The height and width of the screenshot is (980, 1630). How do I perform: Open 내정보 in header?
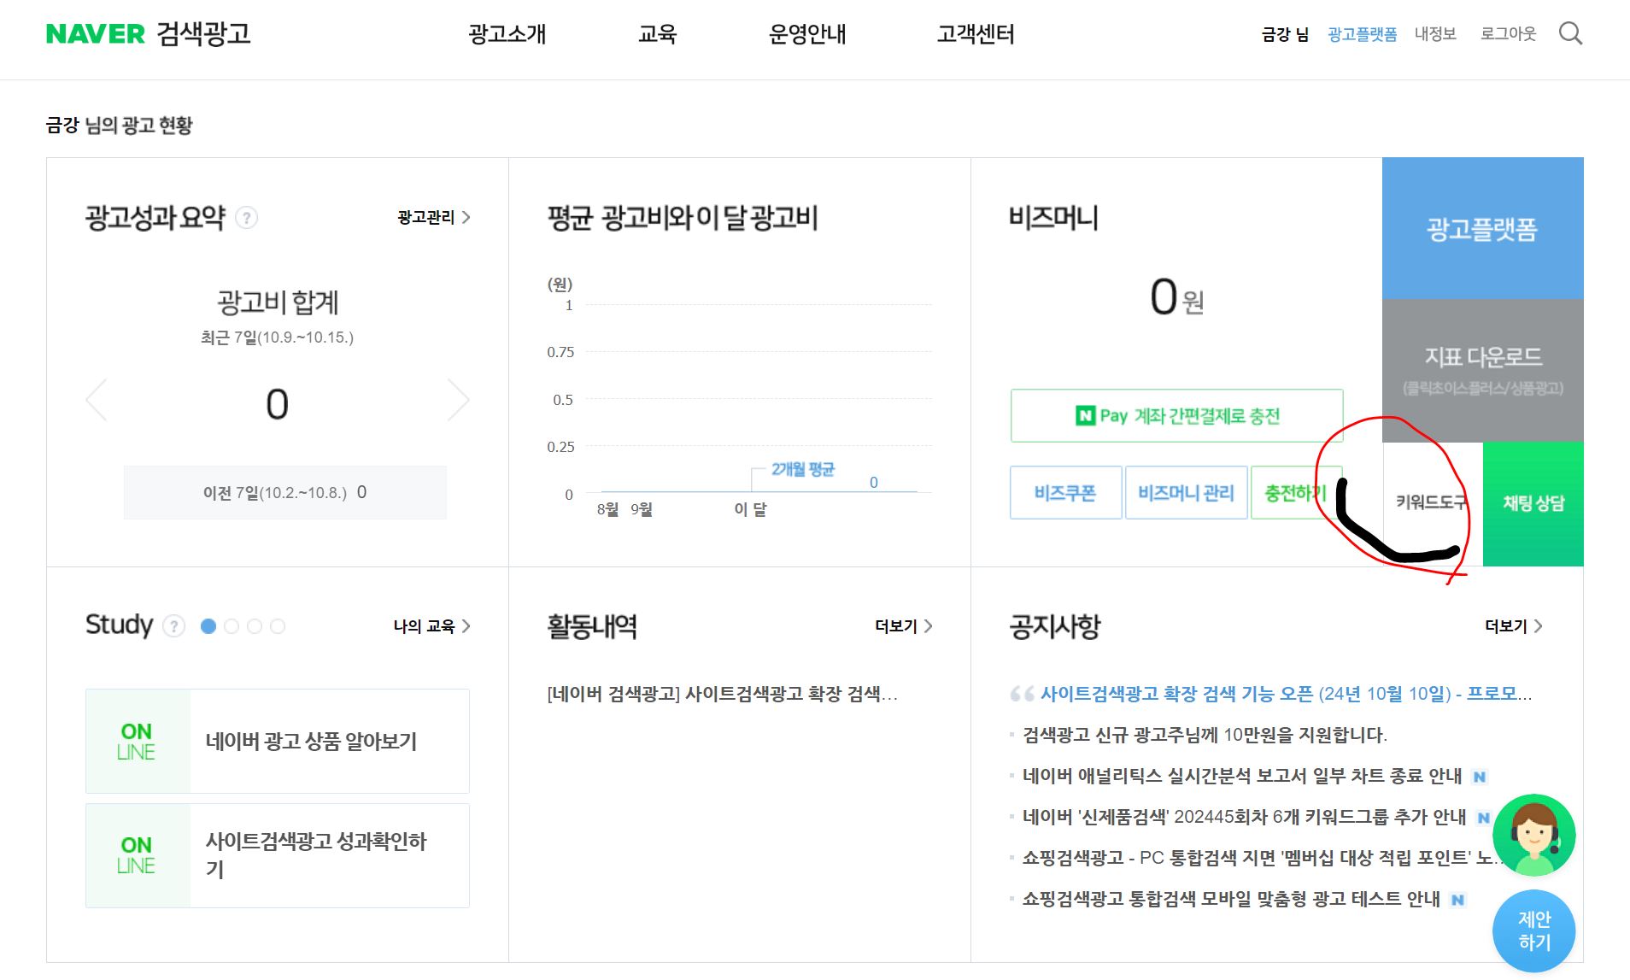[1435, 34]
